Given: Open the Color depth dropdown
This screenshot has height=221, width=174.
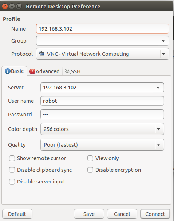Looking at the screenshot, I should click(x=102, y=129).
